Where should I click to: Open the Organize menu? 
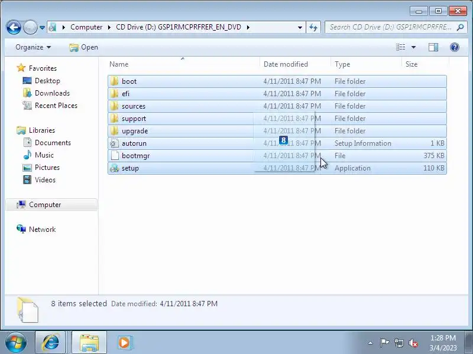point(33,47)
